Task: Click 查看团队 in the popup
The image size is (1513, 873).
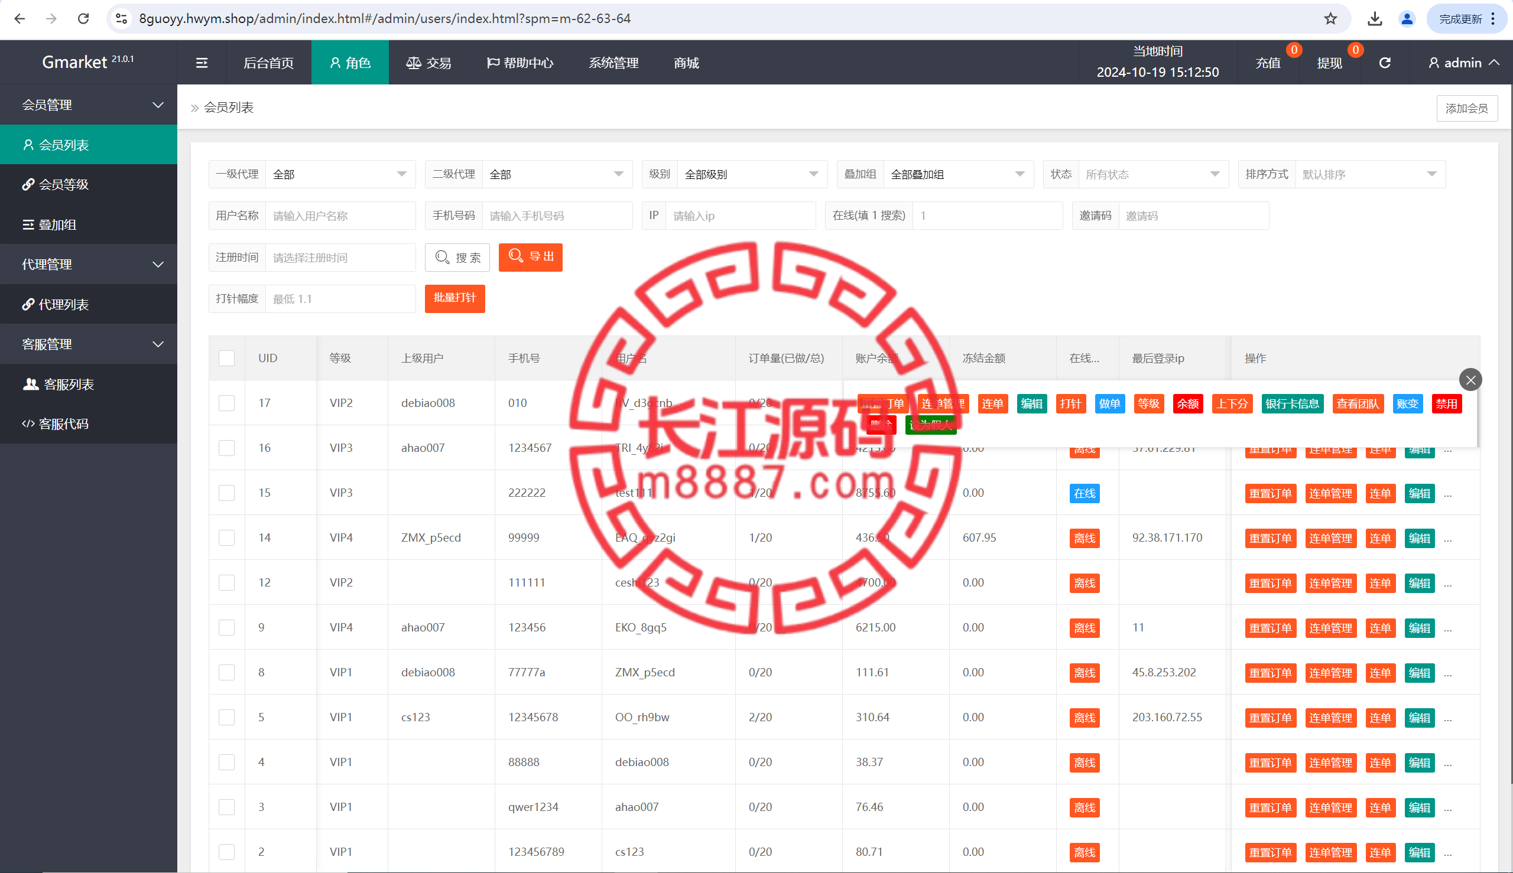Action: point(1358,403)
